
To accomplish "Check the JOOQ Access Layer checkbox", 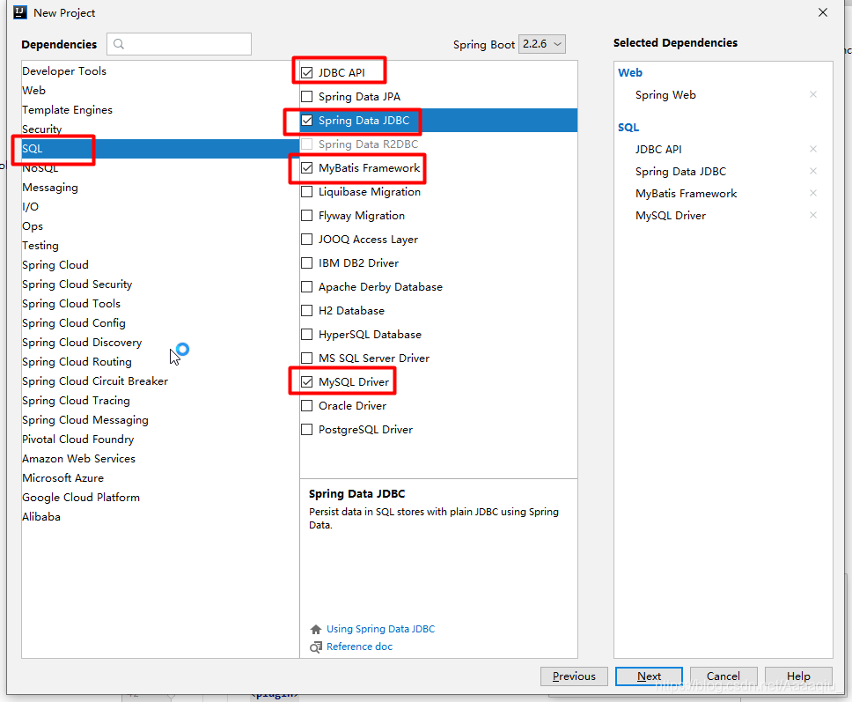I will tap(307, 240).
